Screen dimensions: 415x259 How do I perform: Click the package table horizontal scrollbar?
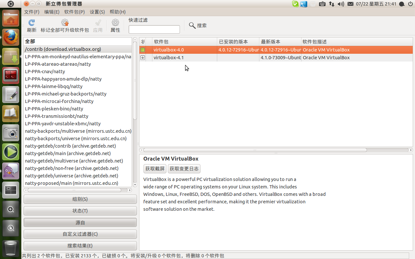255,150
